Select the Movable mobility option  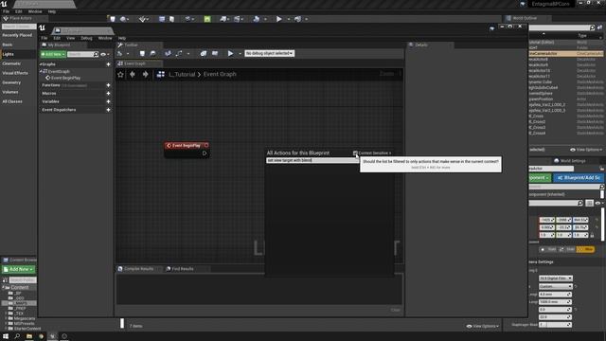pos(585,249)
